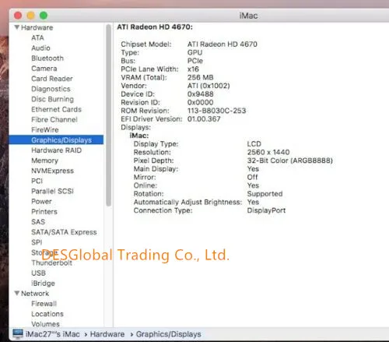
Task: Open the USB entry
Action: tap(38, 273)
